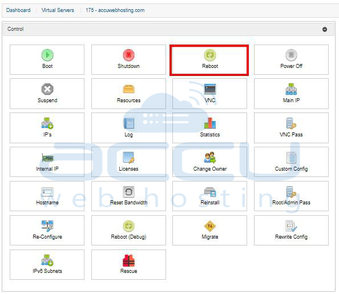Open the Root/Admin Pass option
Screen dimensions: 339x294
(x=291, y=196)
